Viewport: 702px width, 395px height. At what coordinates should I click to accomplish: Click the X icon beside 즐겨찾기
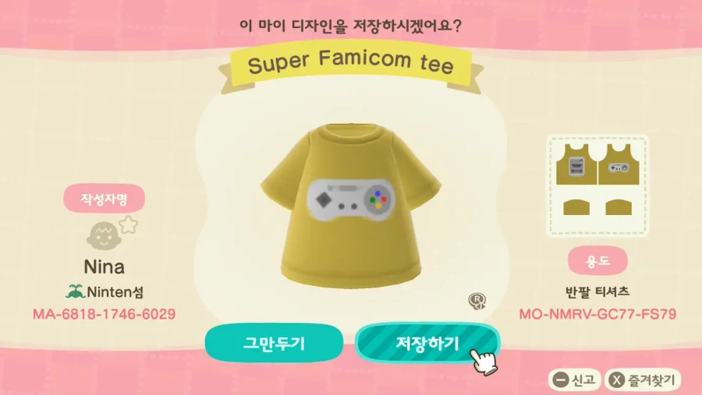click(x=617, y=380)
